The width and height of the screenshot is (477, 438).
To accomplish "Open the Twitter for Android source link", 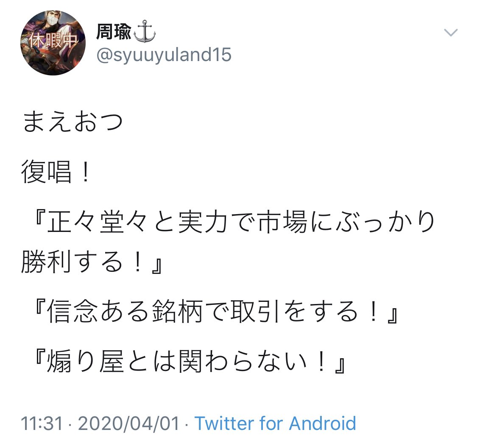I will click(x=275, y=423).
